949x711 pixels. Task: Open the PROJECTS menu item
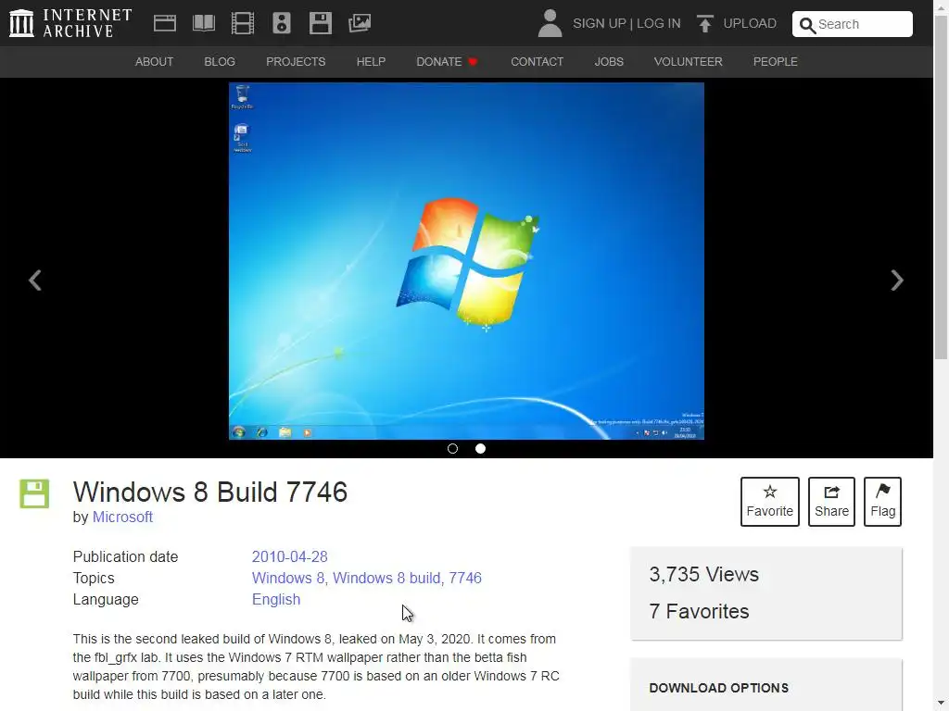296,62
